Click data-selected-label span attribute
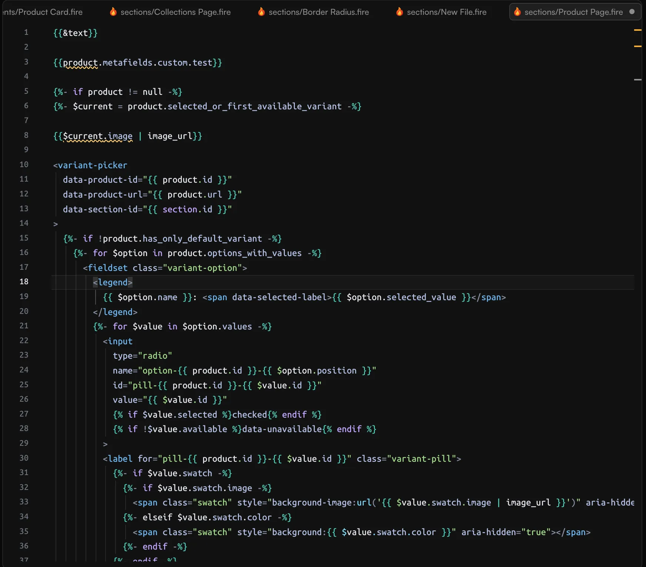The height and width of the screenshot is (567, 646). tap(280, 297)
